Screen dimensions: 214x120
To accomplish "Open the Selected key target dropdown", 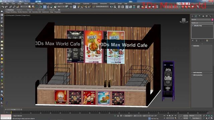I will pos(195,116).
